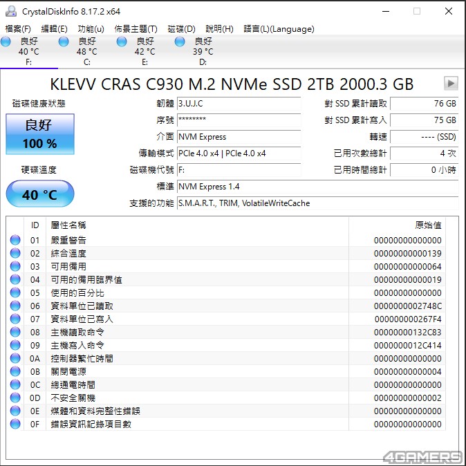Image resolution: width=466 pixels, height=466 pixels.
Task: Select the C: drive tab at 48 °C
Action: [87, 51]
